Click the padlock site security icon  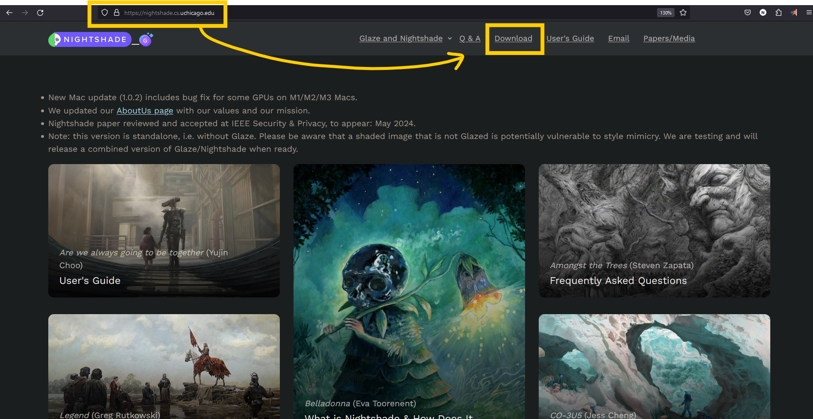pyautogui.click(x=116, y=13)
